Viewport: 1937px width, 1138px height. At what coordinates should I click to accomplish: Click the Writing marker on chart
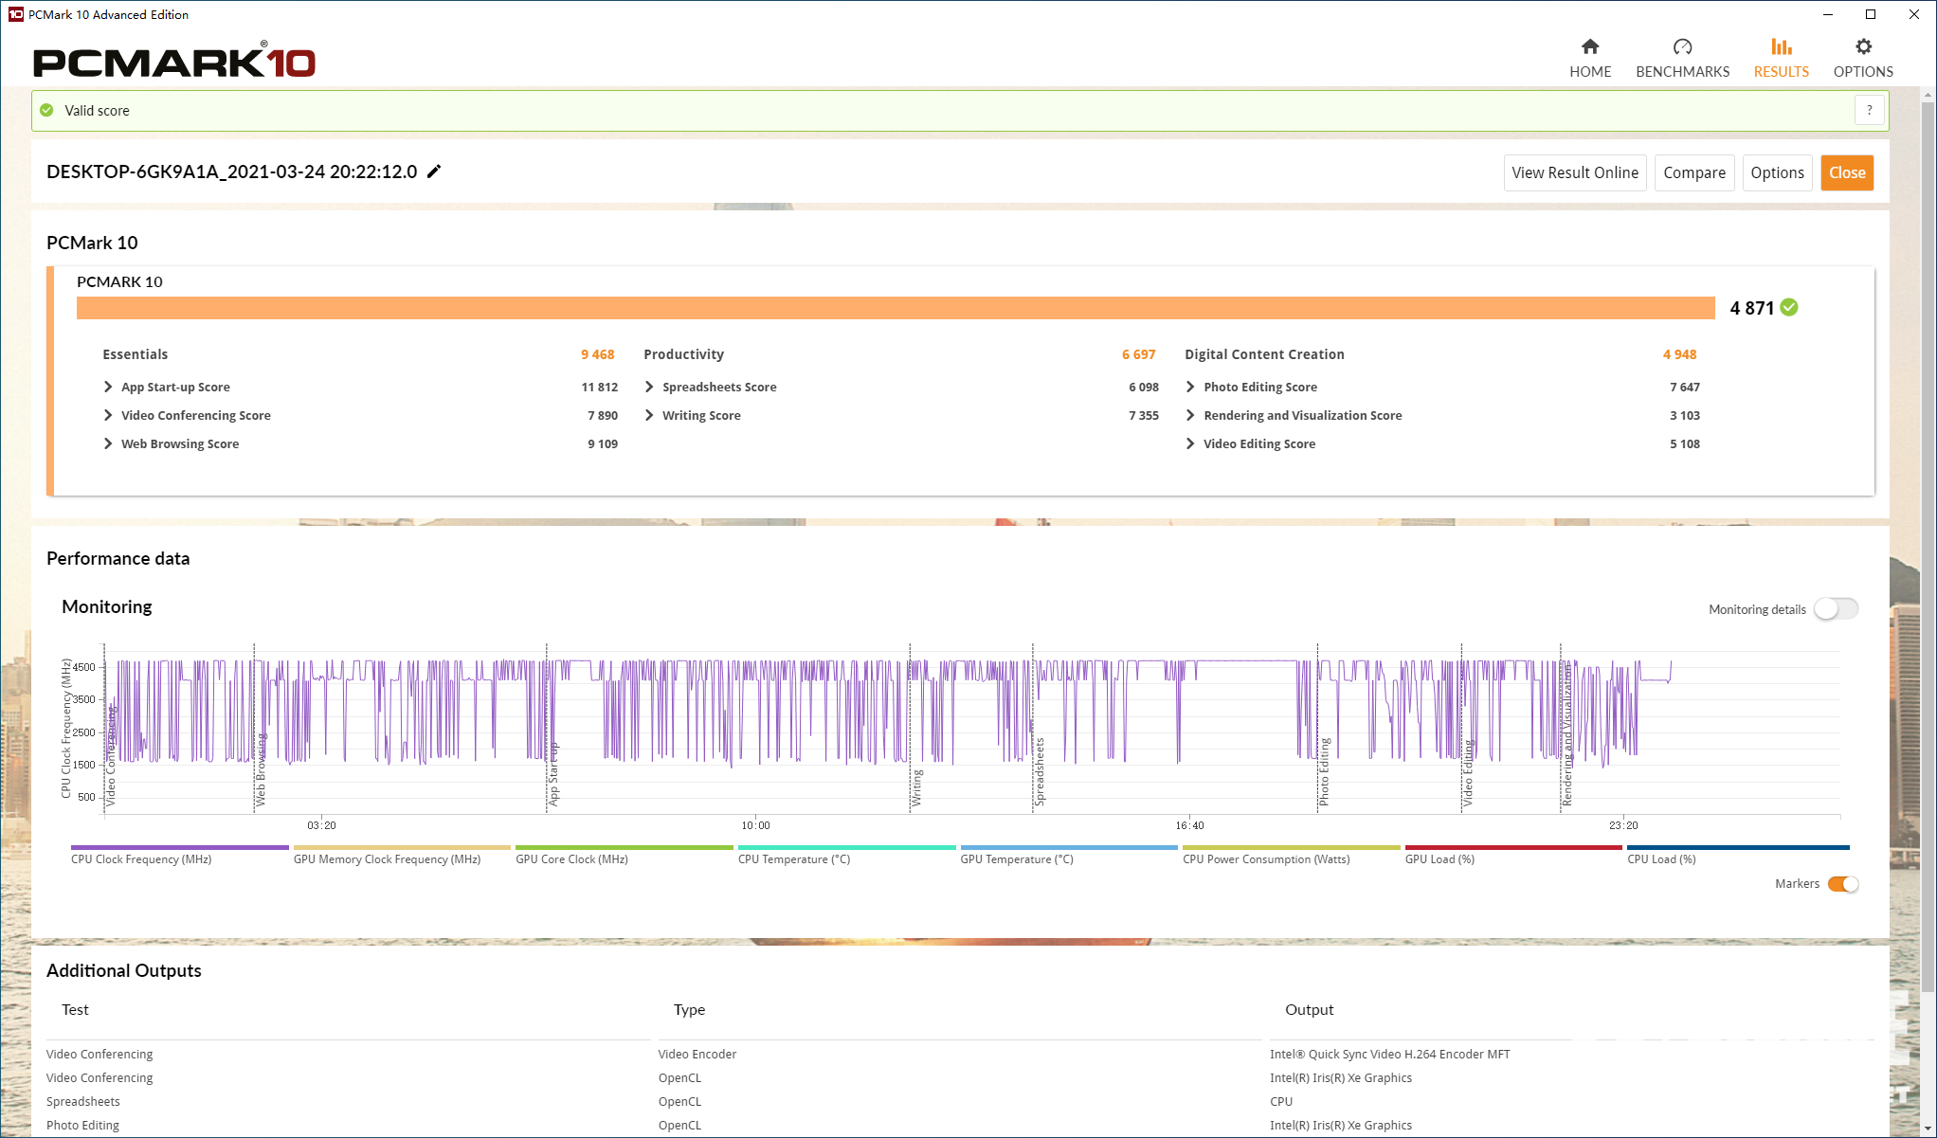tap(916, 788)
